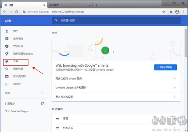
Task: Click the half shield icon for 隐私设置
Action: coord(7,54)
